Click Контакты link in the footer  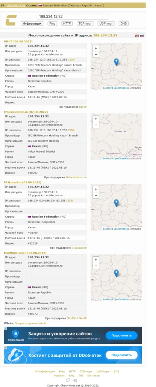pyautogui.click(x=94, y=376)
